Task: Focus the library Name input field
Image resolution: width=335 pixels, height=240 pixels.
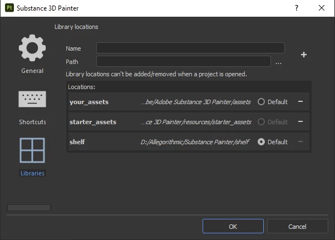Action: coord(190,48)
